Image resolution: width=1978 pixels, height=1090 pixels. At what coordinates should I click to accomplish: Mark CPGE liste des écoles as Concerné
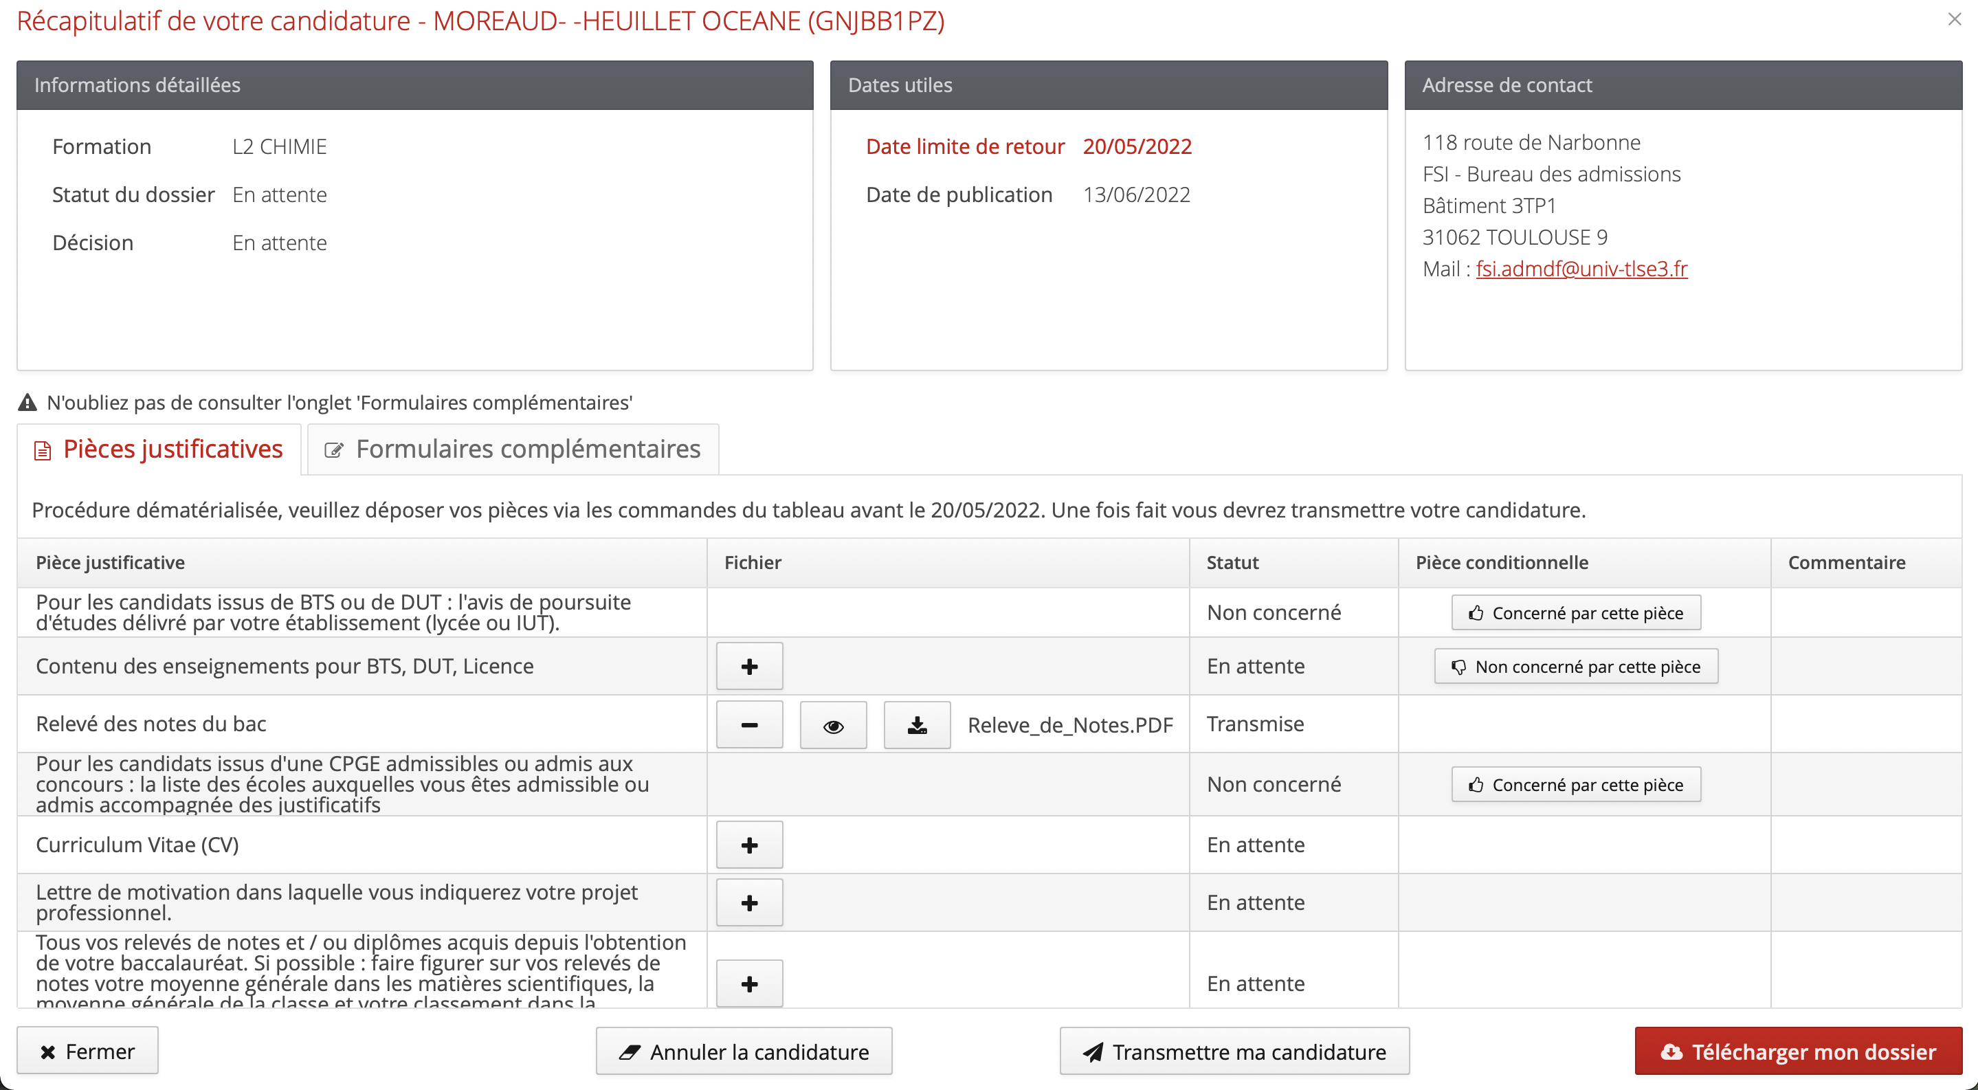(1575, 784)
